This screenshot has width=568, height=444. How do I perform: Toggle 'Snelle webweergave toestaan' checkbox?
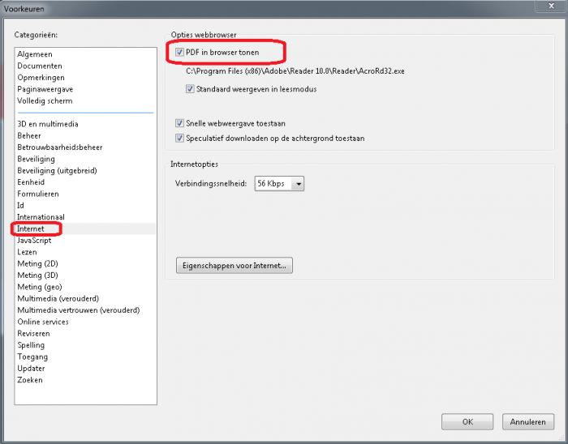[x=179, y=123]
